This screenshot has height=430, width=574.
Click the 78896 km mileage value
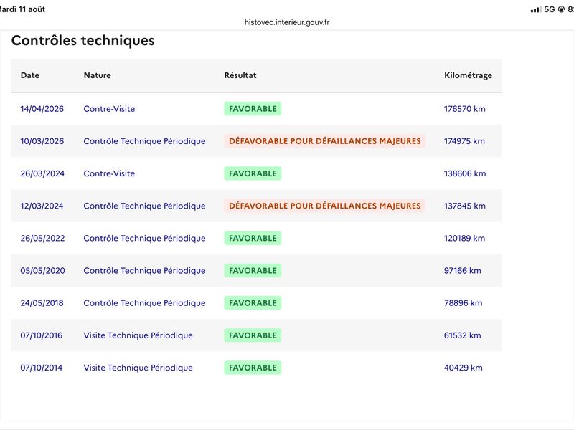pos(463,303)
